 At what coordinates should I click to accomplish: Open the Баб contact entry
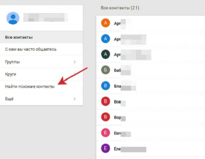150,70
